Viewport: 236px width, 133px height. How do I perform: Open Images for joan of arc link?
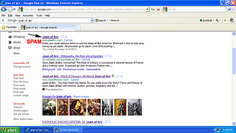click(57, 97)
